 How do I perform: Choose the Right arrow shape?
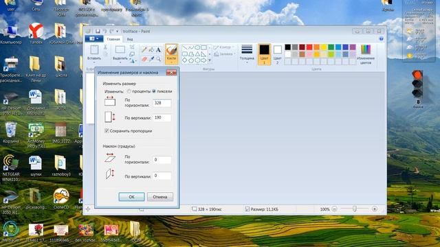coord(203,60)
